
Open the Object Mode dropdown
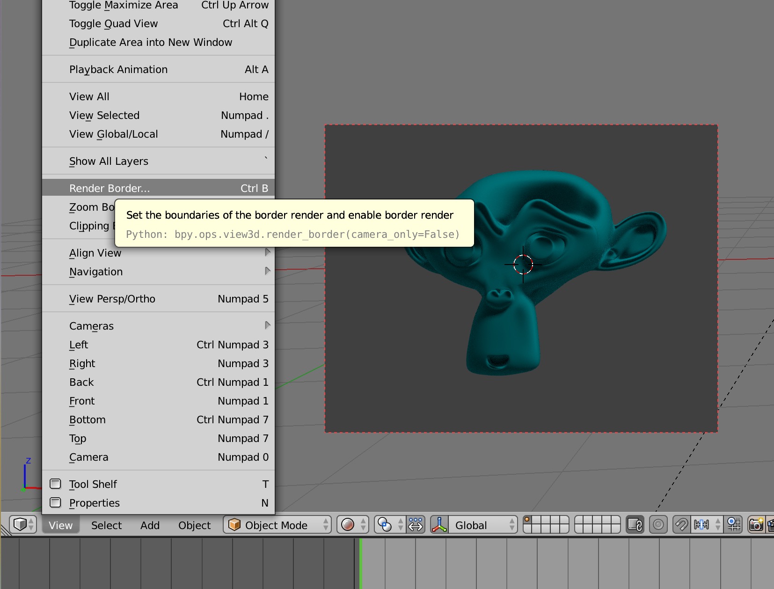[x=277, y=525]
